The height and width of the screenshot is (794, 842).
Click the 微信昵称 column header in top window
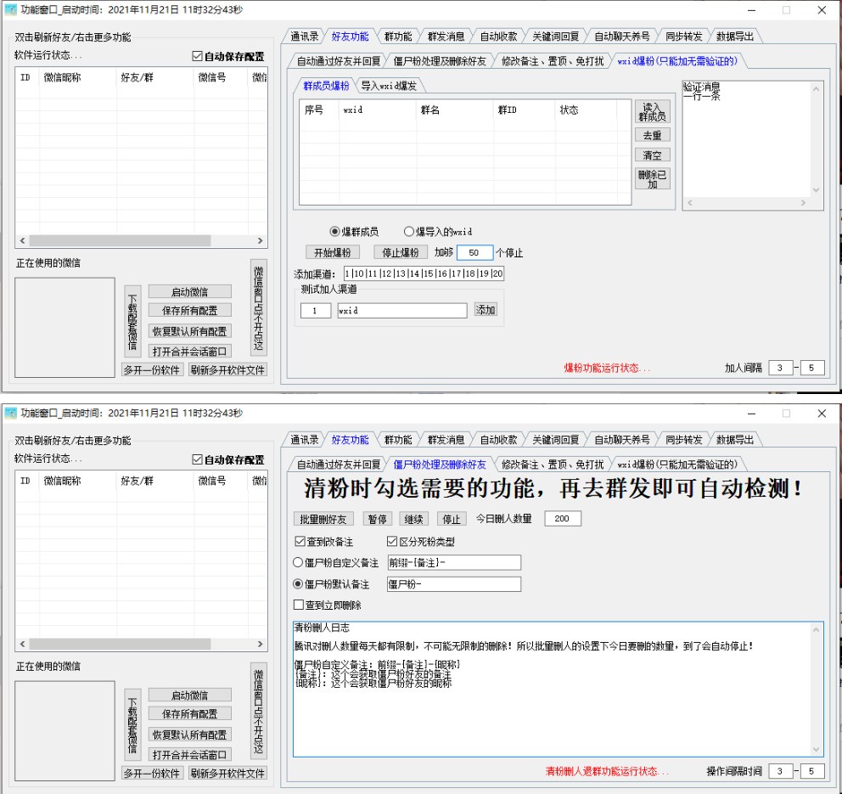pyautogui.click(x=77, y=77)
